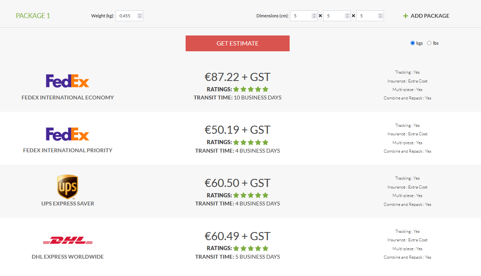Screen dimensions: 481x276
Task: Click the DHL Express Worldwide logo
Action: pyautogui.click(x=68, y=241)
